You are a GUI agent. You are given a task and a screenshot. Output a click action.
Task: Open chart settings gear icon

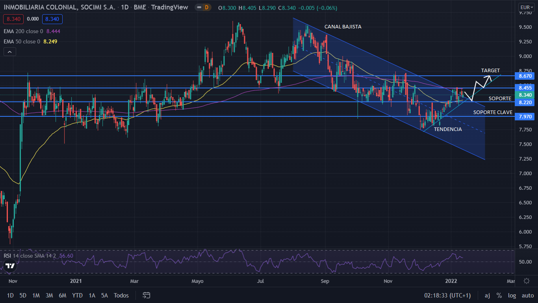[527, 281]
